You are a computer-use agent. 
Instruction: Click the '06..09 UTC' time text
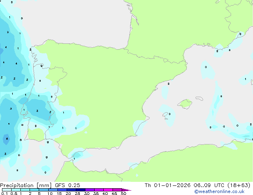[209, 185]
